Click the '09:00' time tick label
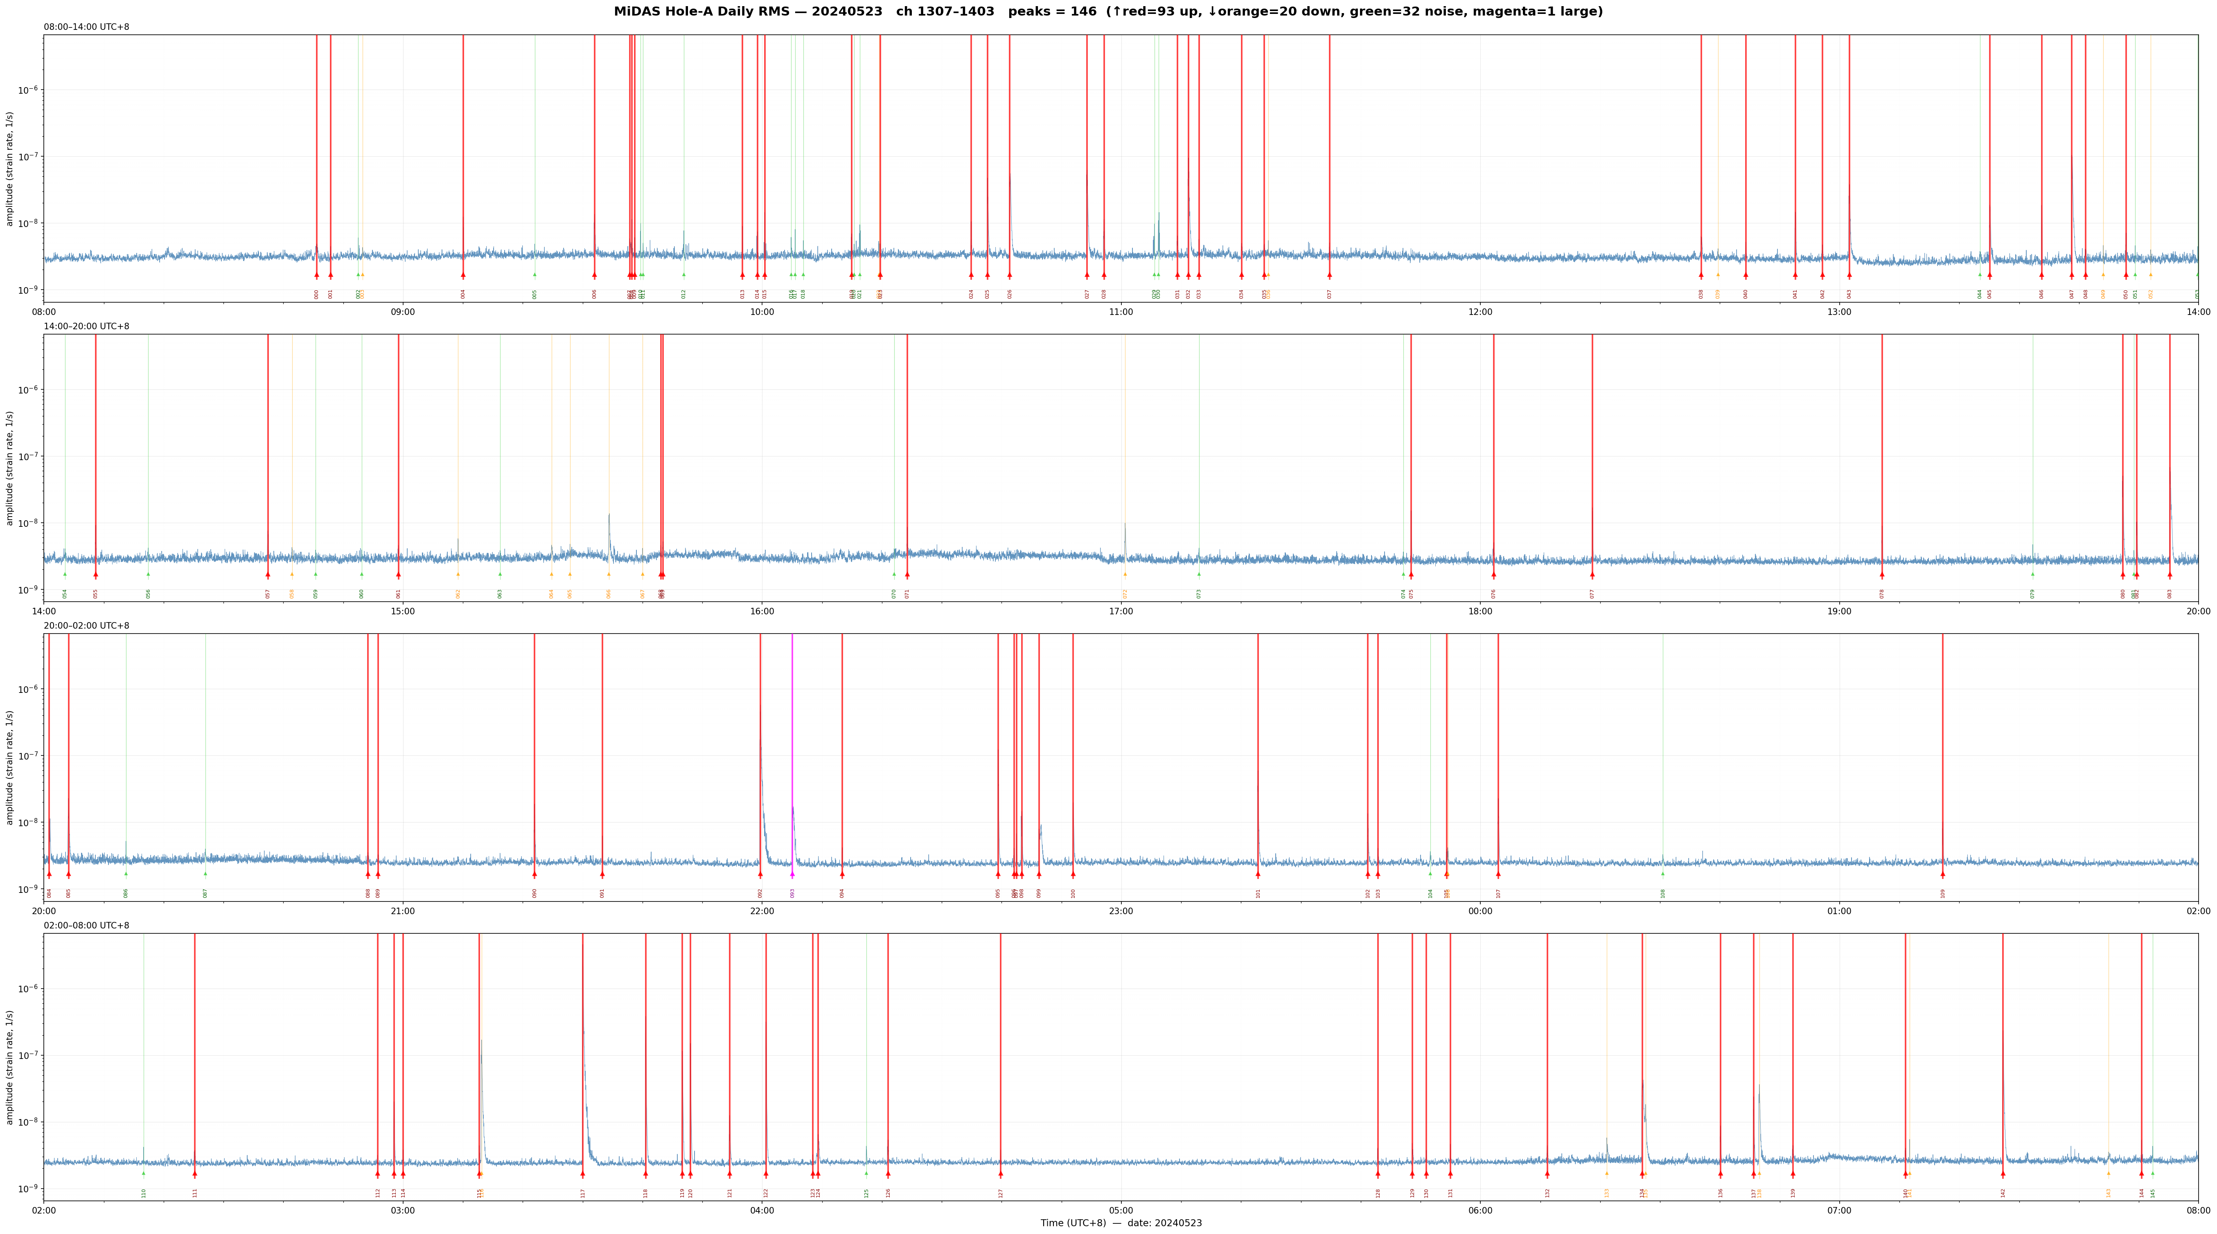 (x=403, y=312)
